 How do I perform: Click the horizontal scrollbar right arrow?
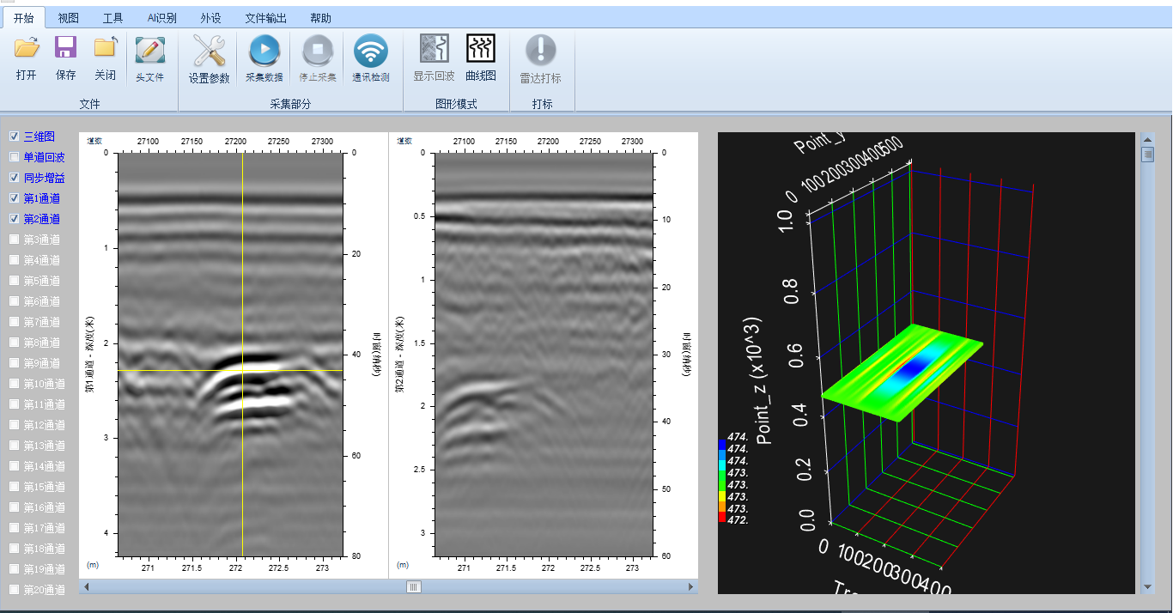click(691, 586)
